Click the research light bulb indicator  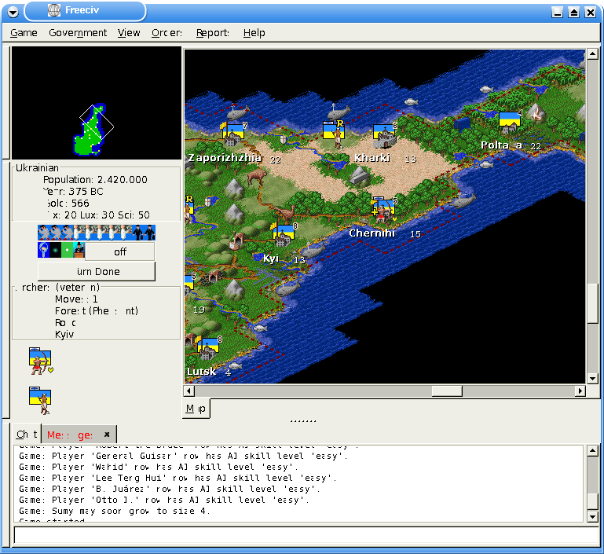43,250
